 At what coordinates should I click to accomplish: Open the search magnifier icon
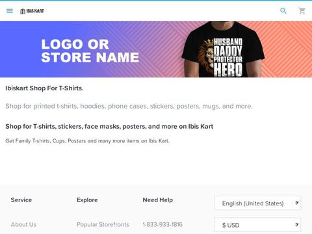pos(283,10)
